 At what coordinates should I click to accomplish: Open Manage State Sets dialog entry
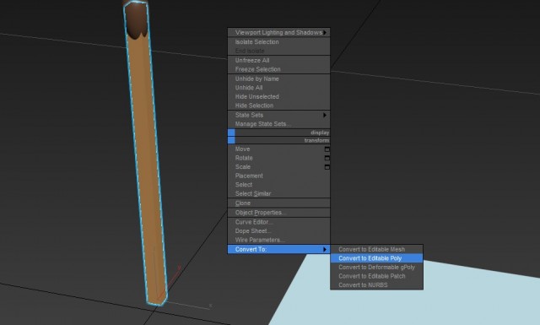(278, 124)
